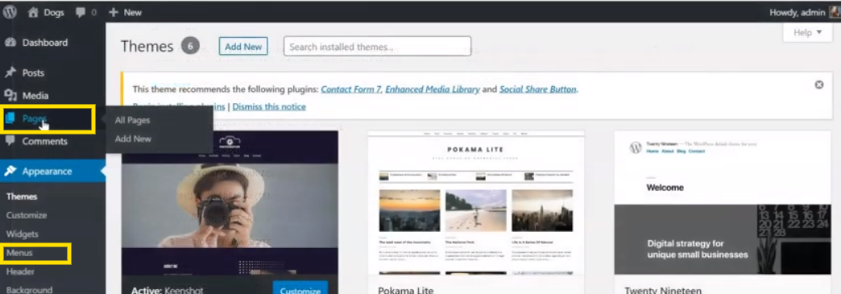Click the Pages icon in sidebar
This screenshot has width=841, height=294.
coord(10,118)
